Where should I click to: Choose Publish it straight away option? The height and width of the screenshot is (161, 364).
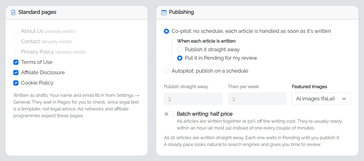point(180,50)
